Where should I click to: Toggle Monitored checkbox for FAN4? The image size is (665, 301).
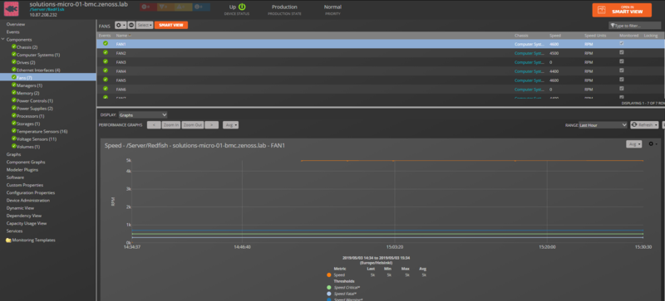[x=622, y=70]
